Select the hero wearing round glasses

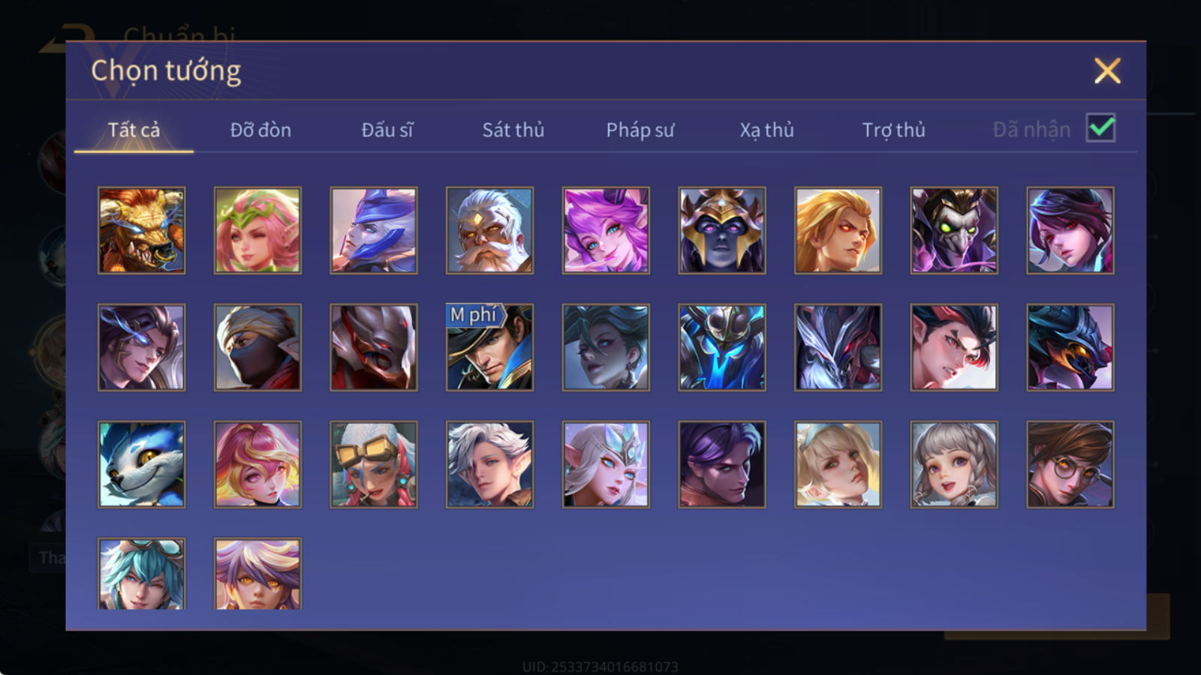[1070, 464]
